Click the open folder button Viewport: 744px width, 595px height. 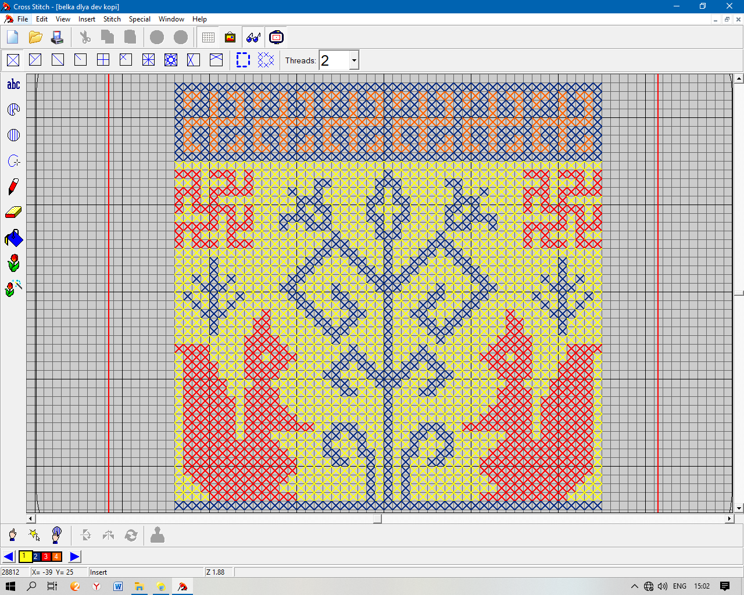click(35, 38)
